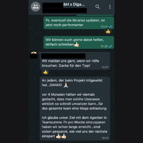The height and width of the screenshot is (143, 143).
Task: Click the 18:21 timestamp on last message
Action: click(105, 138)
